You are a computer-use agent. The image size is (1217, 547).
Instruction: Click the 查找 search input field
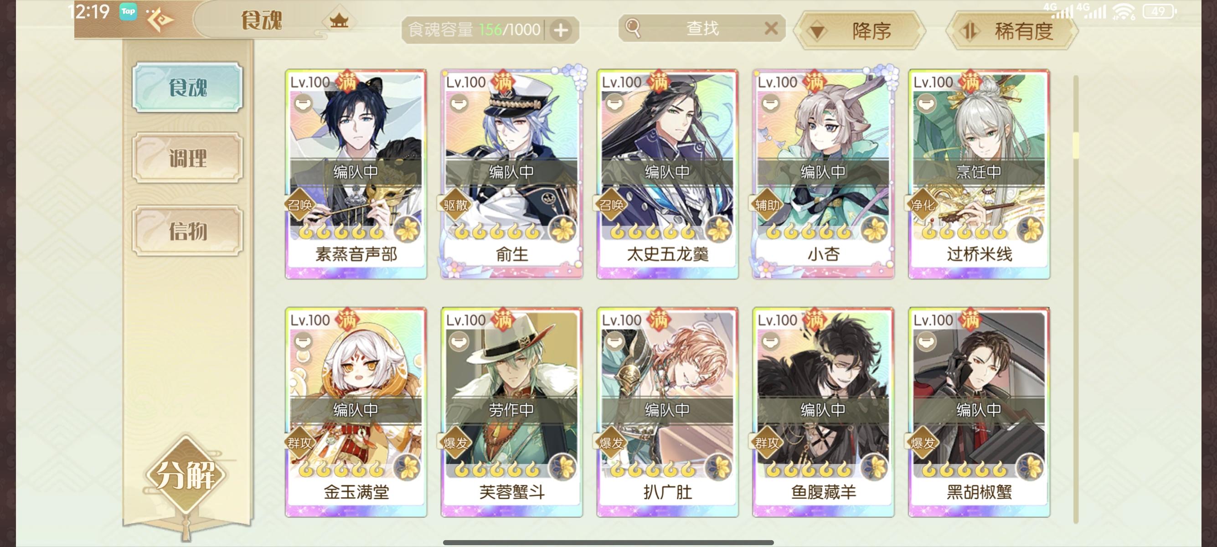pos(701,28)
